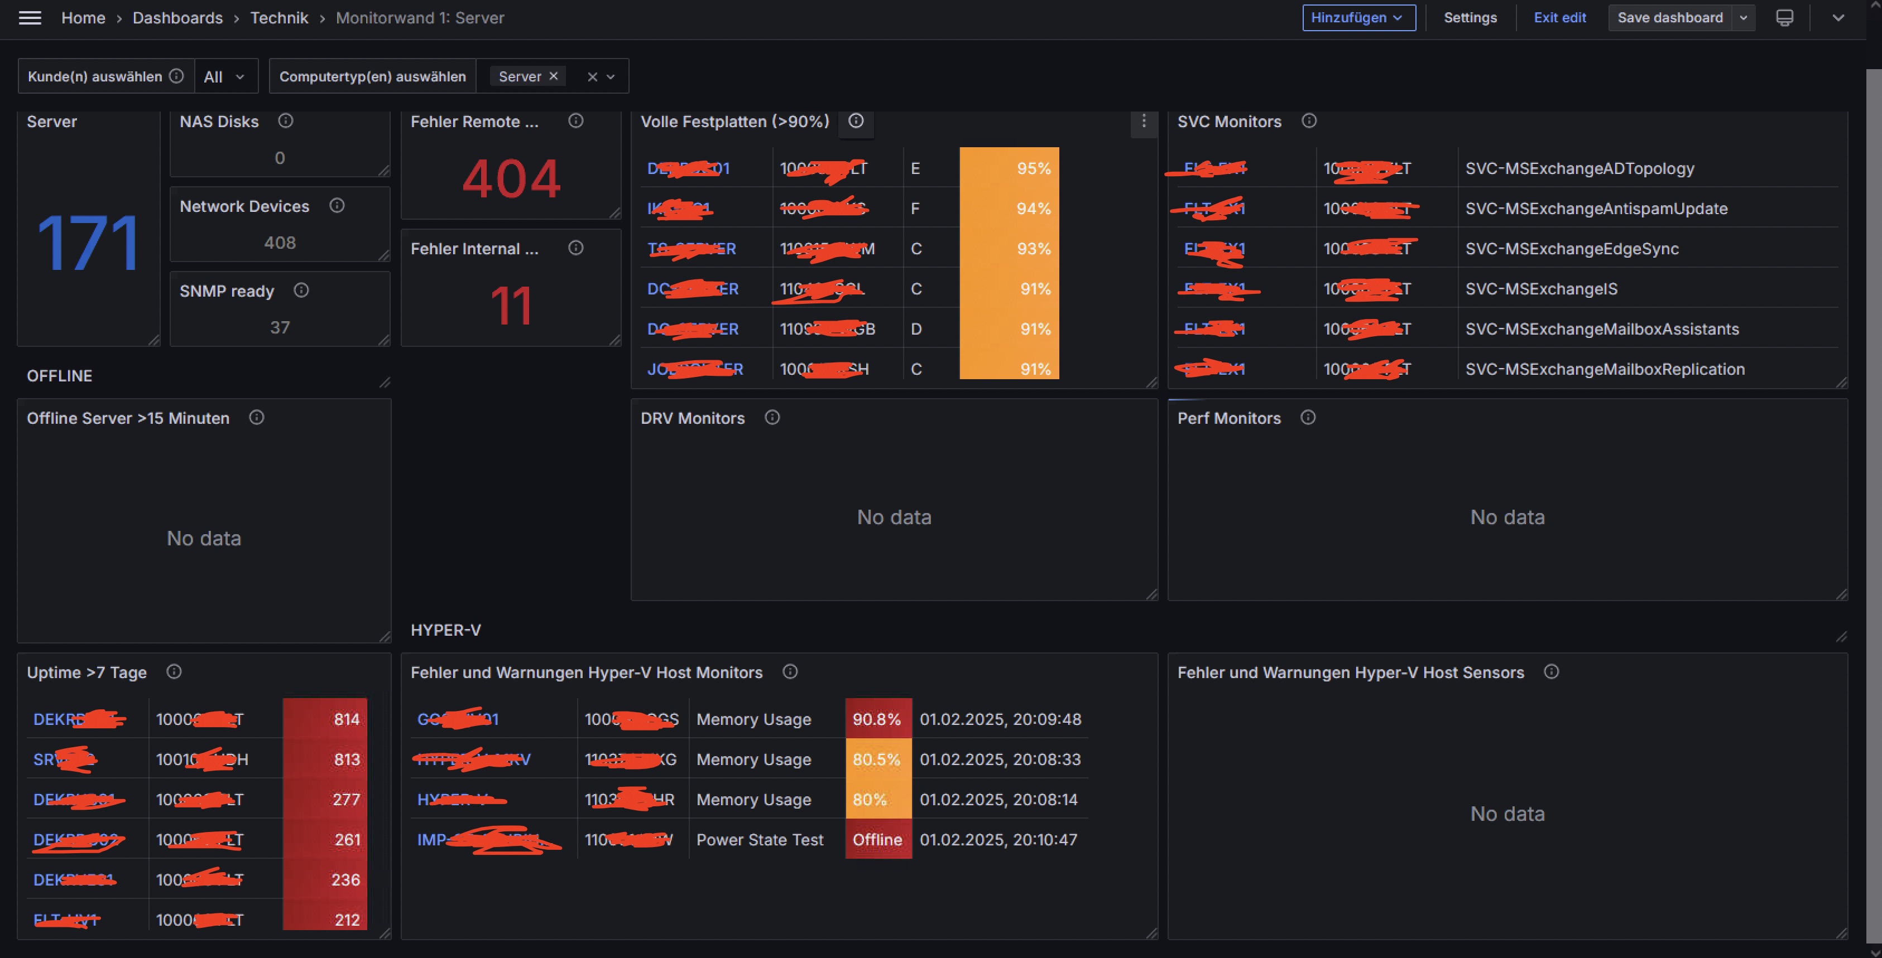Collapse top toolbar with chevron
This screenshot has height=958, width=1882.
[1837, 17]
